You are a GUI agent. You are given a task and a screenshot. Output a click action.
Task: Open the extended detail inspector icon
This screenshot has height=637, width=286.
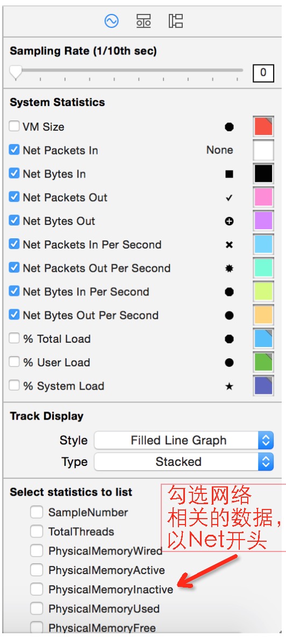[176, 21]
